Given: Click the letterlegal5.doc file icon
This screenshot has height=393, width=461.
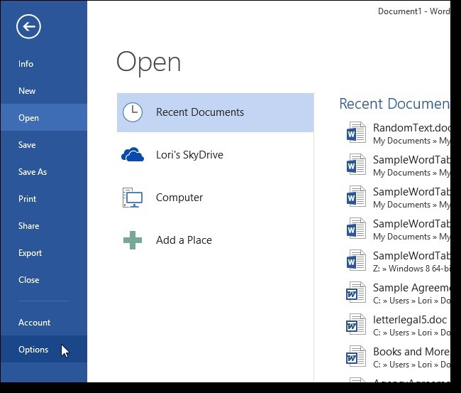Looking at the screenshot, I should pos(356,324).
